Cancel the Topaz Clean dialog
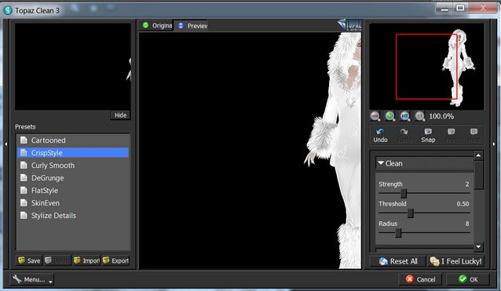Screen dimensions: 501x291 click(x=420, y=279)
